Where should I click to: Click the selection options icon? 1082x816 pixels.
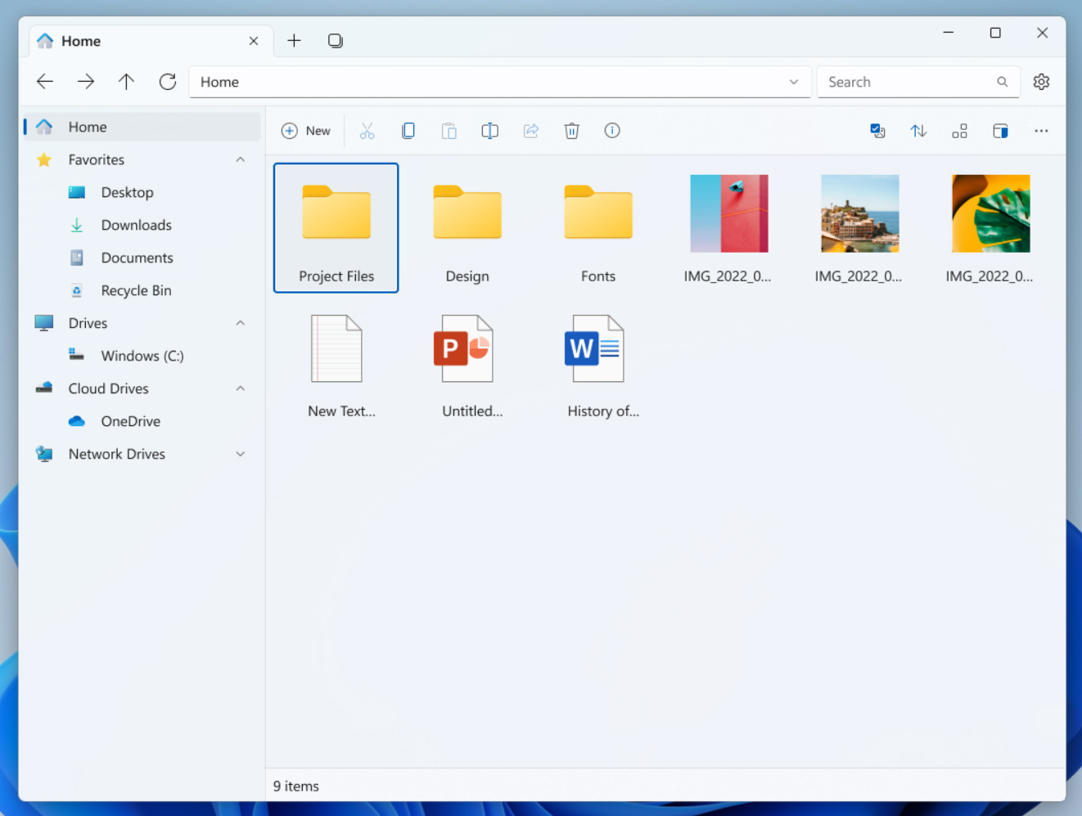click(x=877, y=131)
